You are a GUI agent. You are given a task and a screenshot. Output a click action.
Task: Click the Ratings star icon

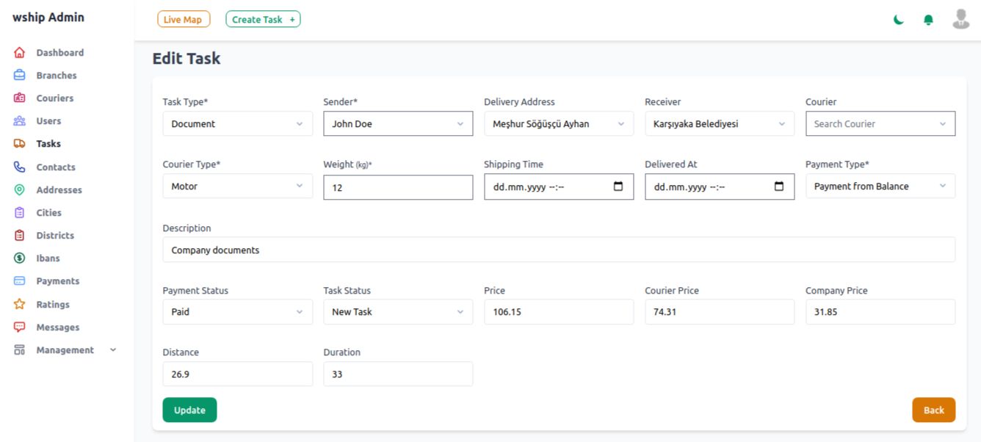click(x=20, y=305)
